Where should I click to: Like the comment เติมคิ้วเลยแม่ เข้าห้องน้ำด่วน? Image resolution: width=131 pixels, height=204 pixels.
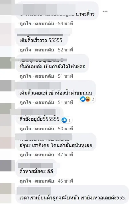click(25, 102)
